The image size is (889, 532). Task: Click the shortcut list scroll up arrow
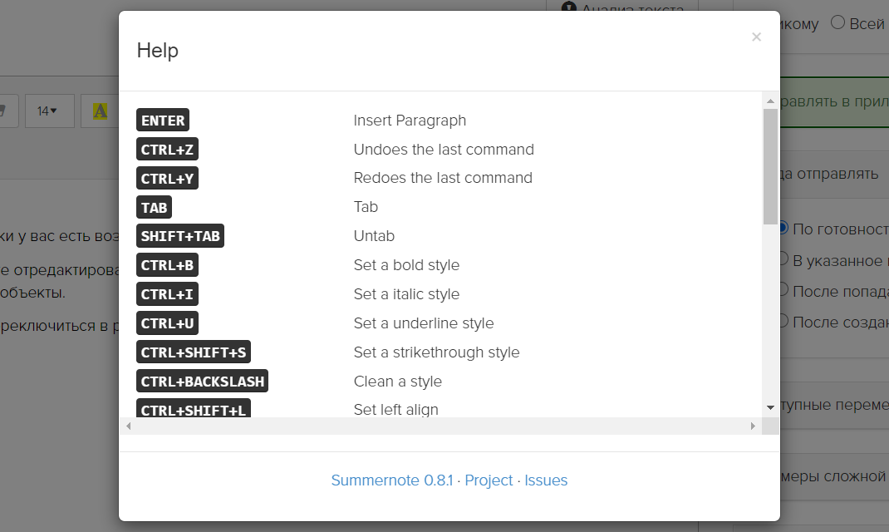(770, 101)
